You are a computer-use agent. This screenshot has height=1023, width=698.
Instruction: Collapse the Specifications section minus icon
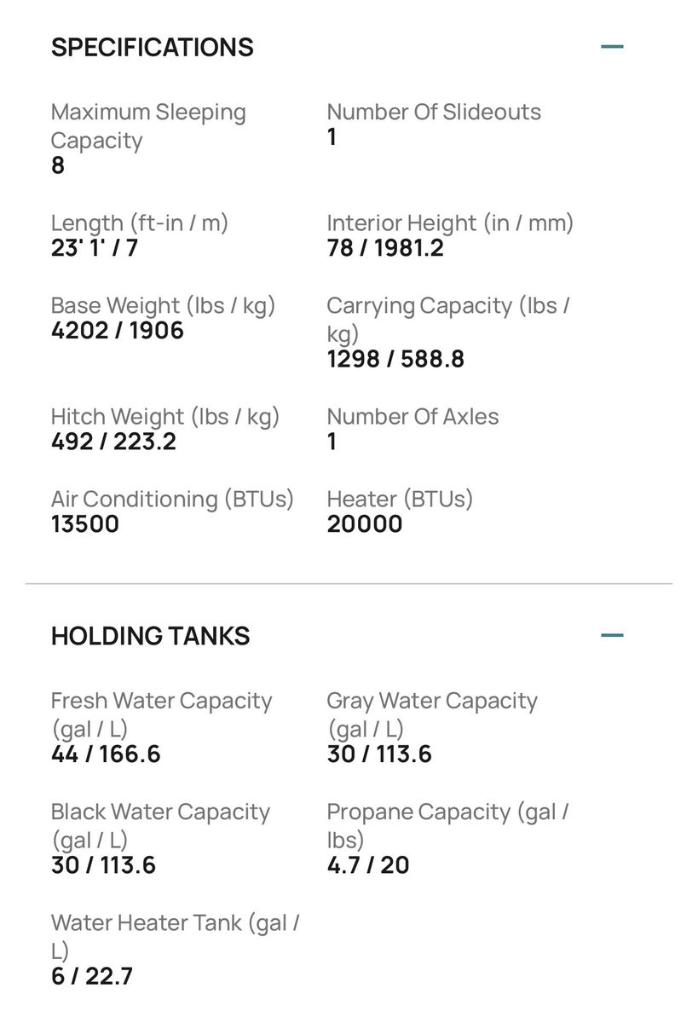click(612, 46)
